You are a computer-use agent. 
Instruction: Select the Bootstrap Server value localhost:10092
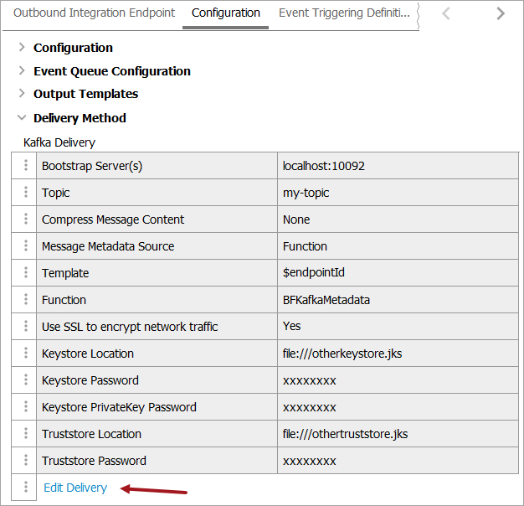(324, 166)
